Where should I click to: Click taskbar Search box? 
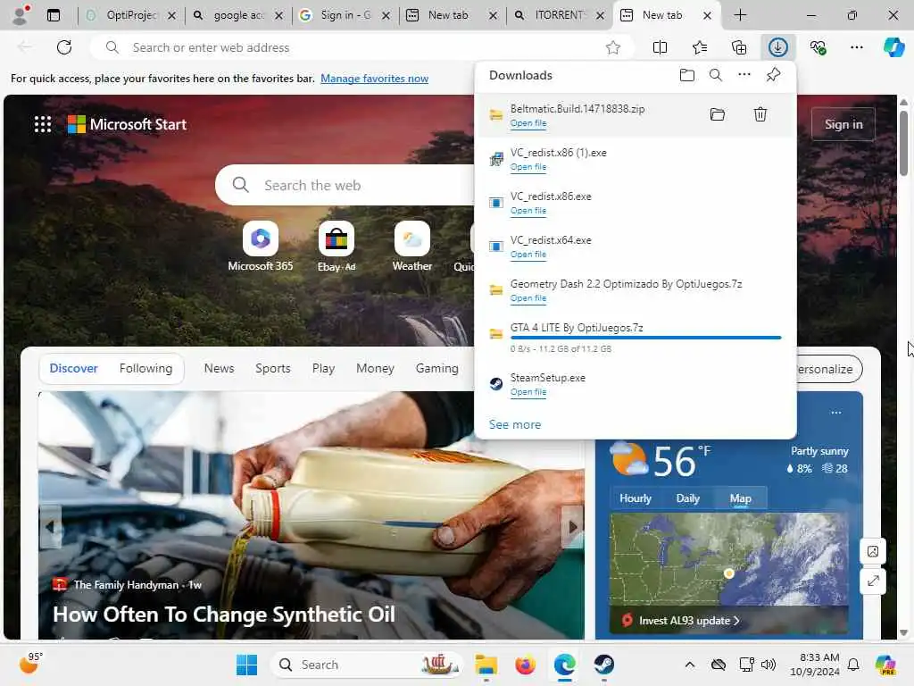[367, 665]
